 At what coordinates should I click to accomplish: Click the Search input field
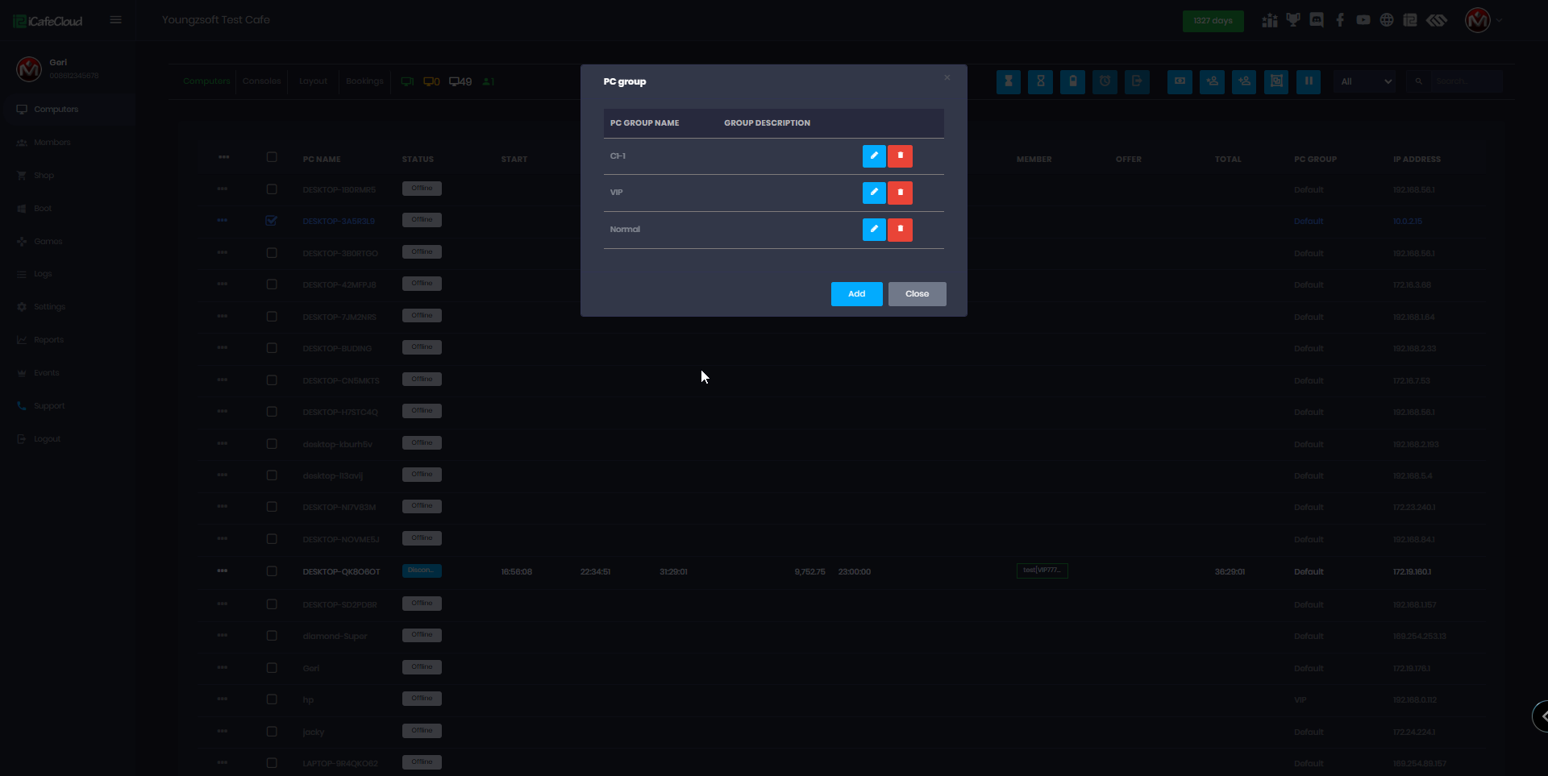coord(1466,81)
